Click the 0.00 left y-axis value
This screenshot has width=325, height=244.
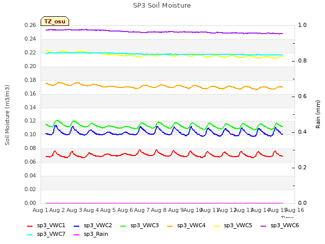[x=30, y=203]
